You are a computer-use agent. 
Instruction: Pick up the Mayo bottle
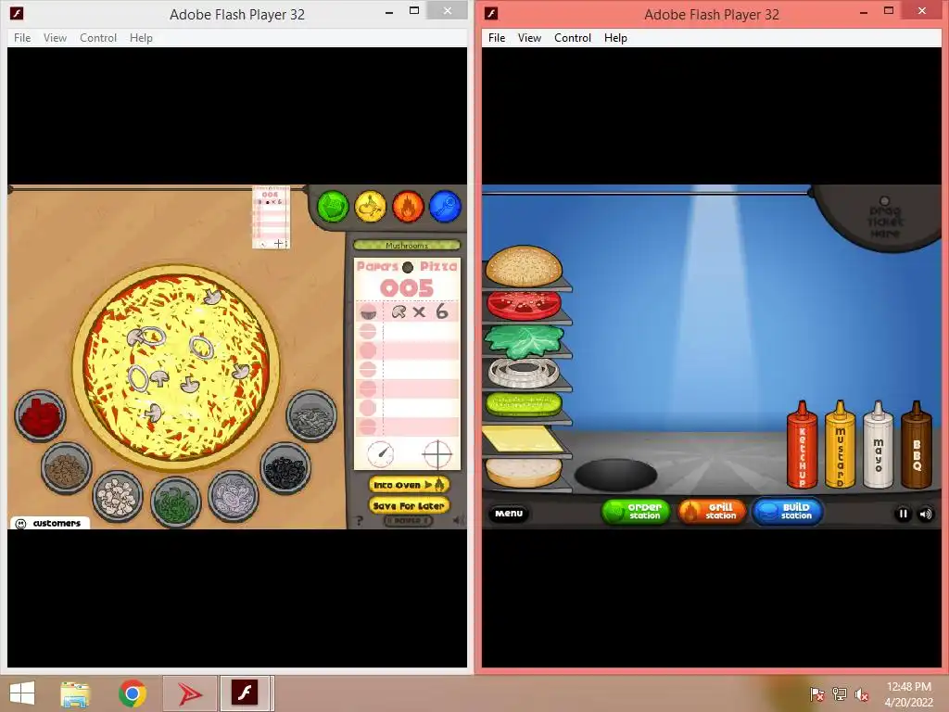tap(879, 445)
